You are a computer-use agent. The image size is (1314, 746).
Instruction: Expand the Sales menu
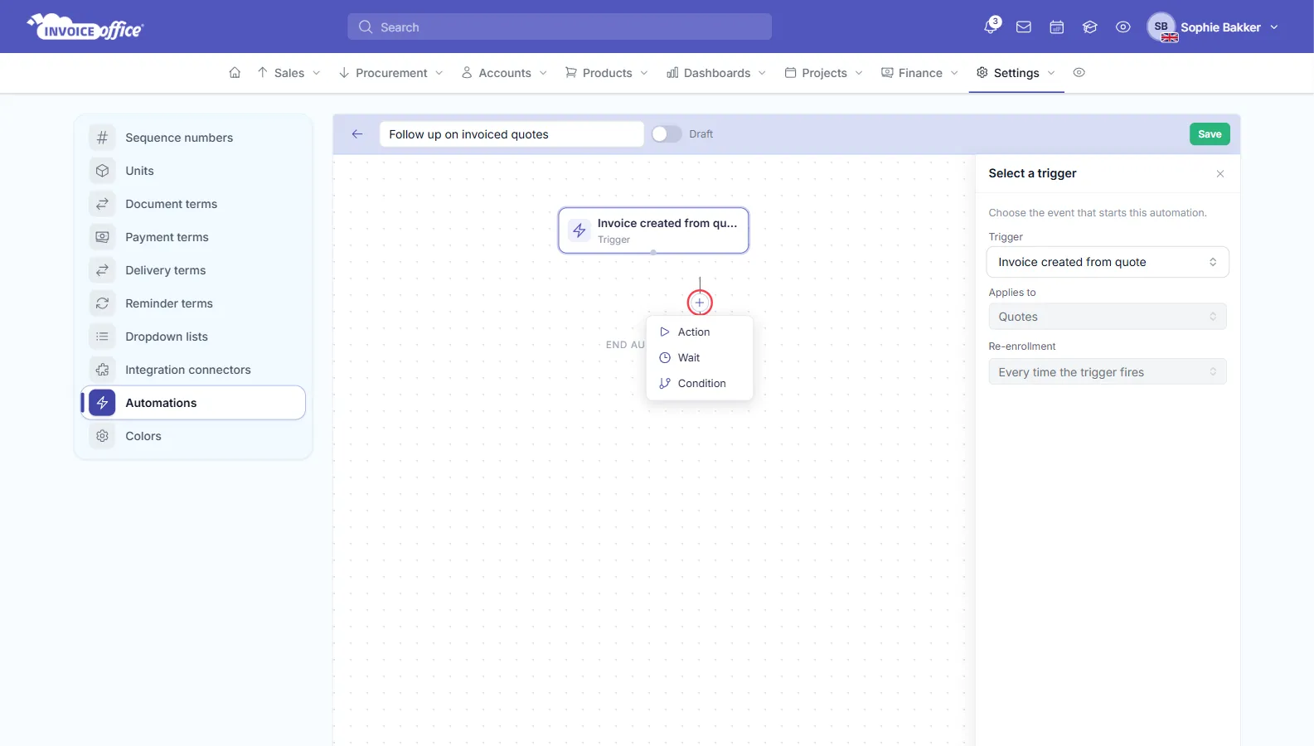288,73
